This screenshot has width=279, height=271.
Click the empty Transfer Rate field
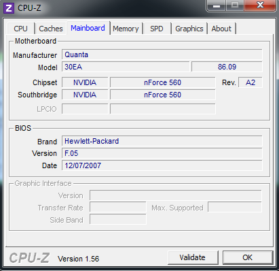click(118, 207)
